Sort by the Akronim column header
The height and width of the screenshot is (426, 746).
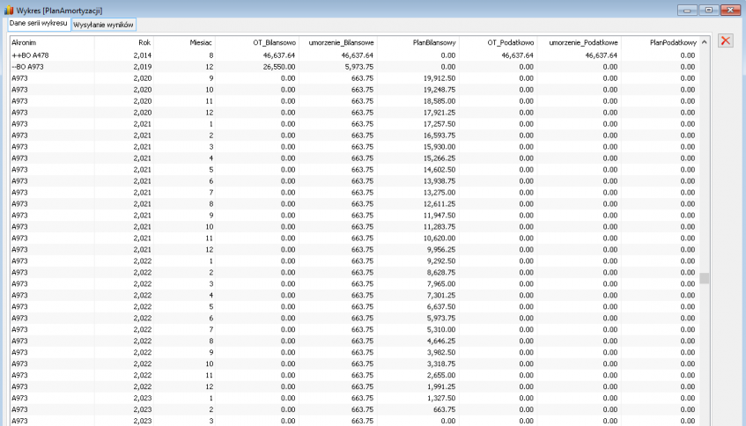pos(52,43)
